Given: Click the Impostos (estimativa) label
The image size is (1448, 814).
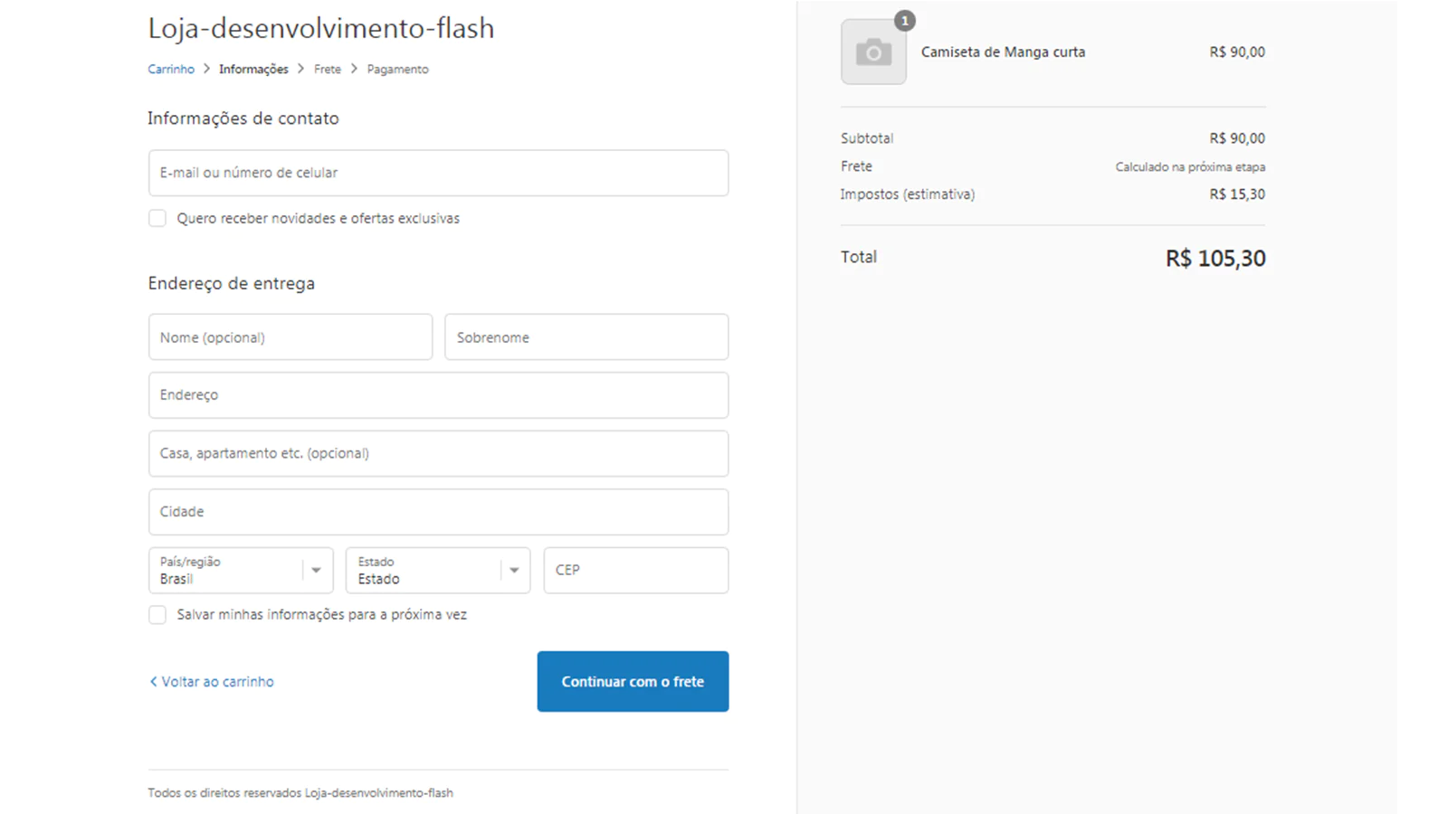Looking at the screenshot, I should click(x=908, y=194).
